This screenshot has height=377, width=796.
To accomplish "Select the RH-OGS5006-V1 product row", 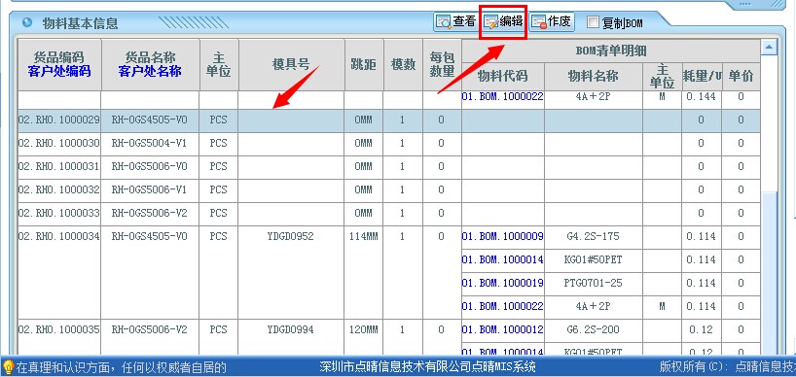I will tap(389, 190).
